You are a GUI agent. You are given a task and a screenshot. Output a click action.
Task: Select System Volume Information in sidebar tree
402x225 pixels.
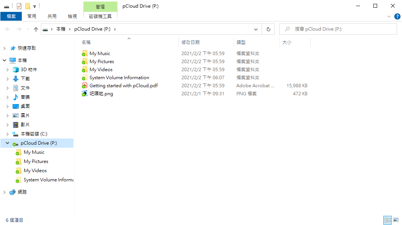(x=49, y=180)
